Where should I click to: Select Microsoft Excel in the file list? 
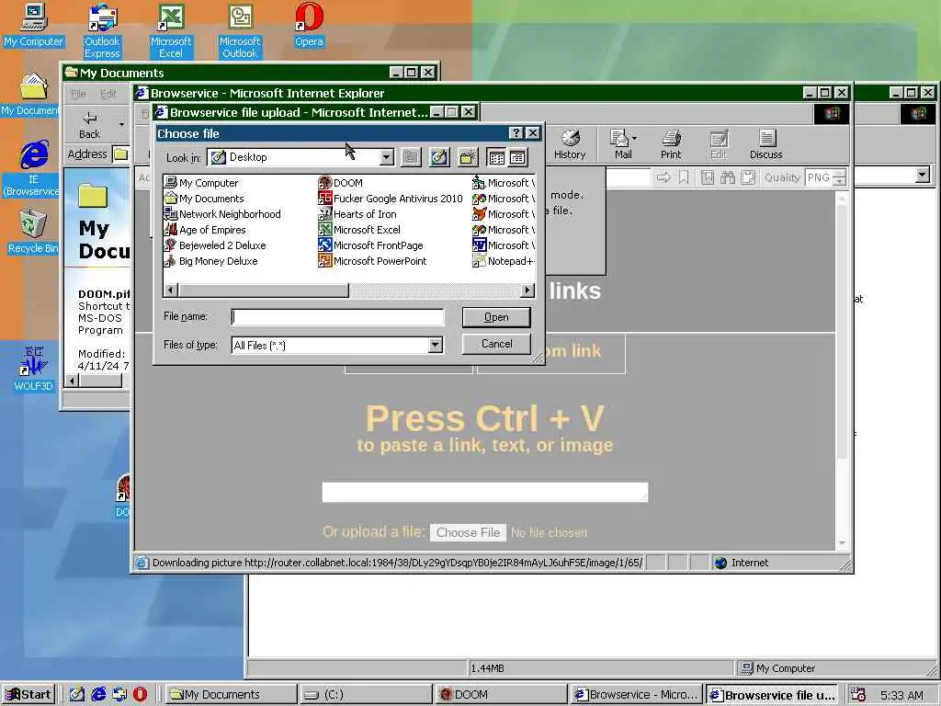[x=359, y=229]
